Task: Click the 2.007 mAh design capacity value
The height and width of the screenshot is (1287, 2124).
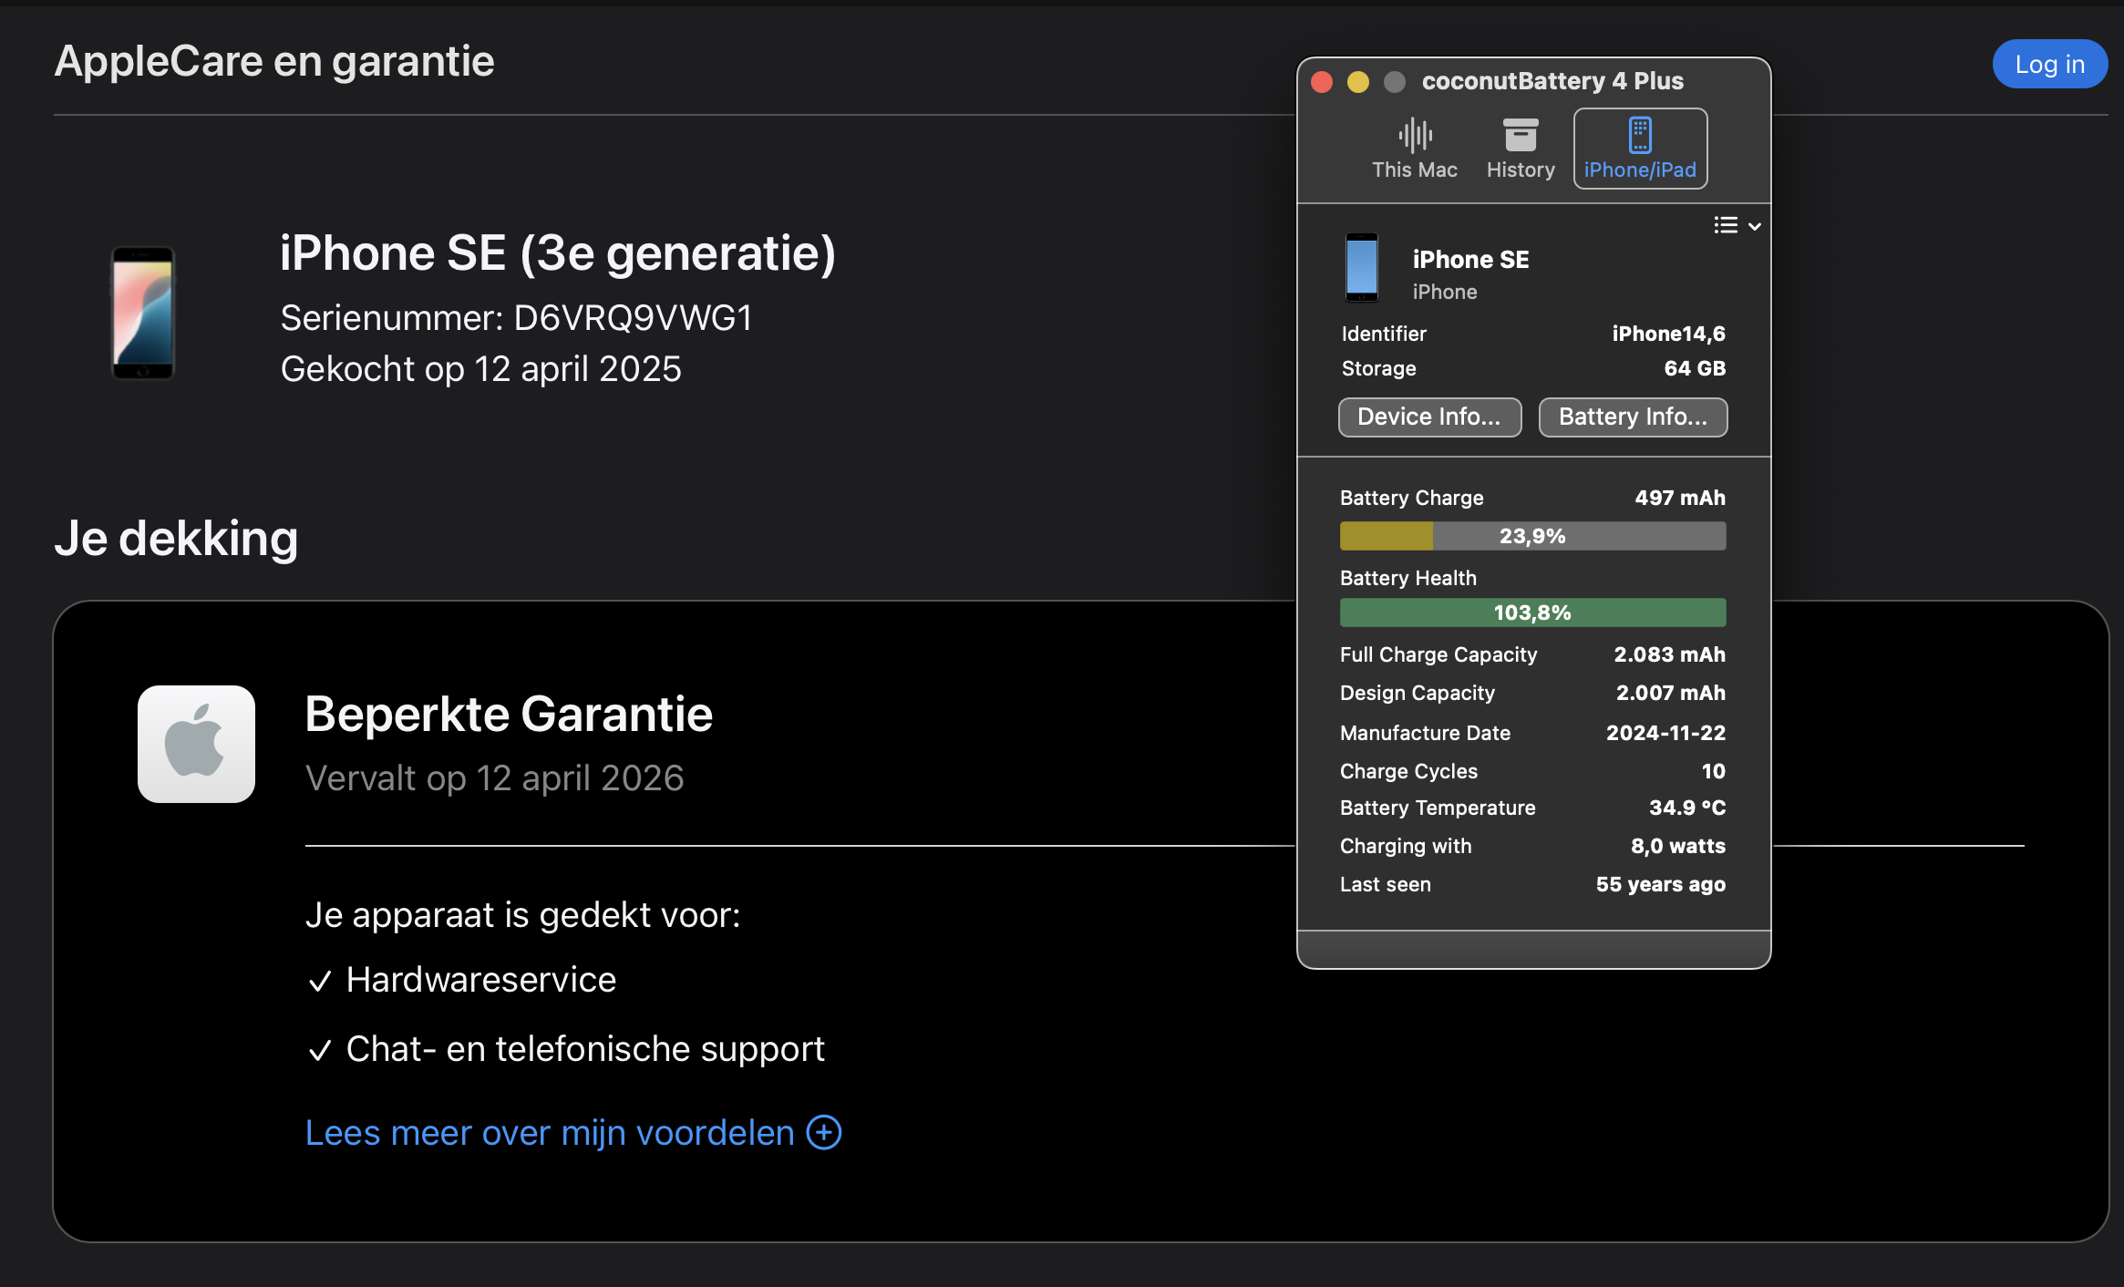Action: pos(1670,693)
